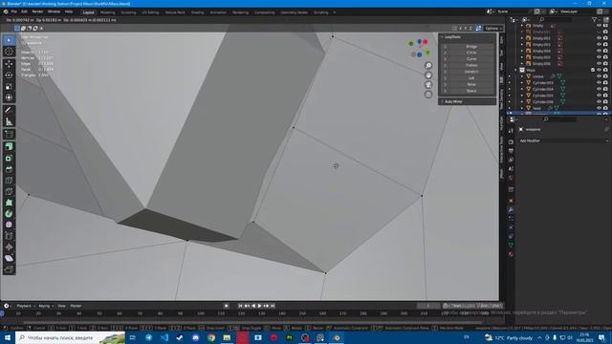Select the 3D Cursor tool
Viewport: 612px width, 344px height.
click(9, 52)
